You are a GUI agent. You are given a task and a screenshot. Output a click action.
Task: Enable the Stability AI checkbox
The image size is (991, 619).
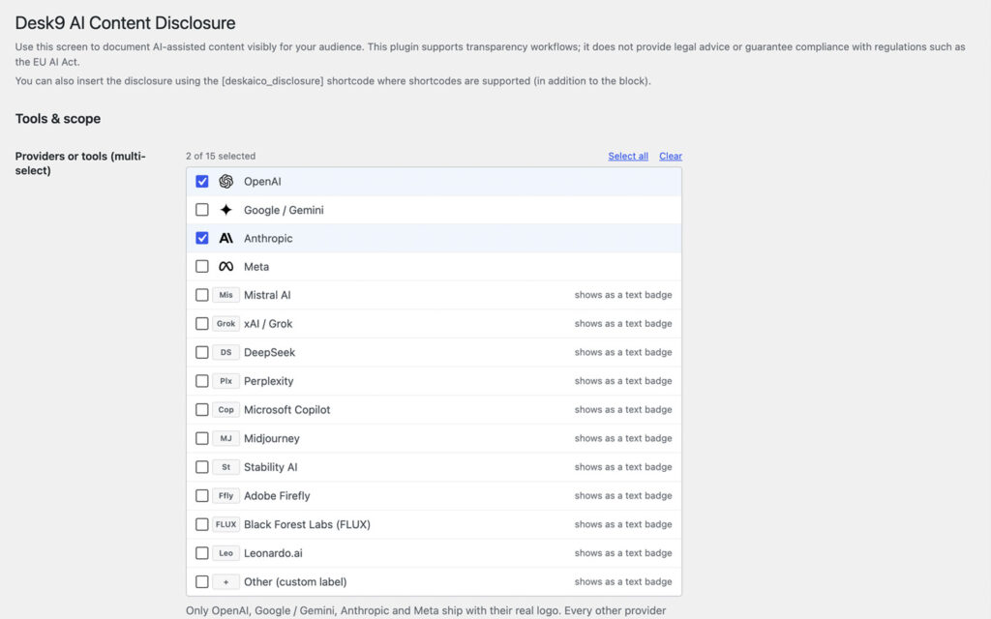point(201,467)
